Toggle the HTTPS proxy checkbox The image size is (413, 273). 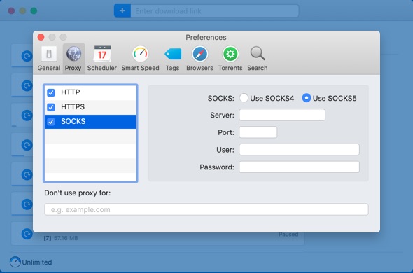[x=51, y=107]
